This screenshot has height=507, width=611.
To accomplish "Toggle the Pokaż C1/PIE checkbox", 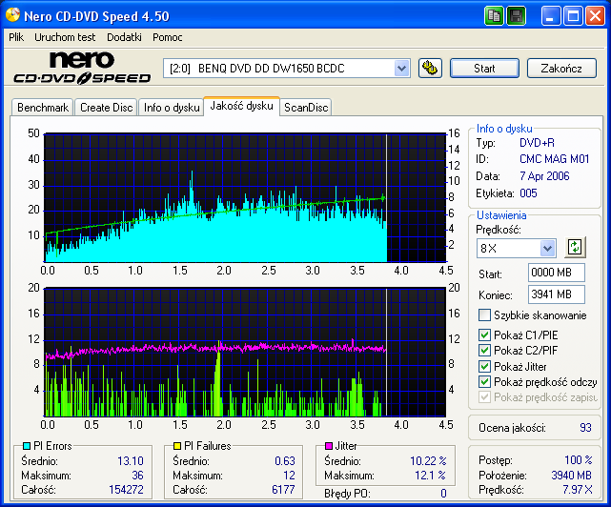I will (484, 335).
